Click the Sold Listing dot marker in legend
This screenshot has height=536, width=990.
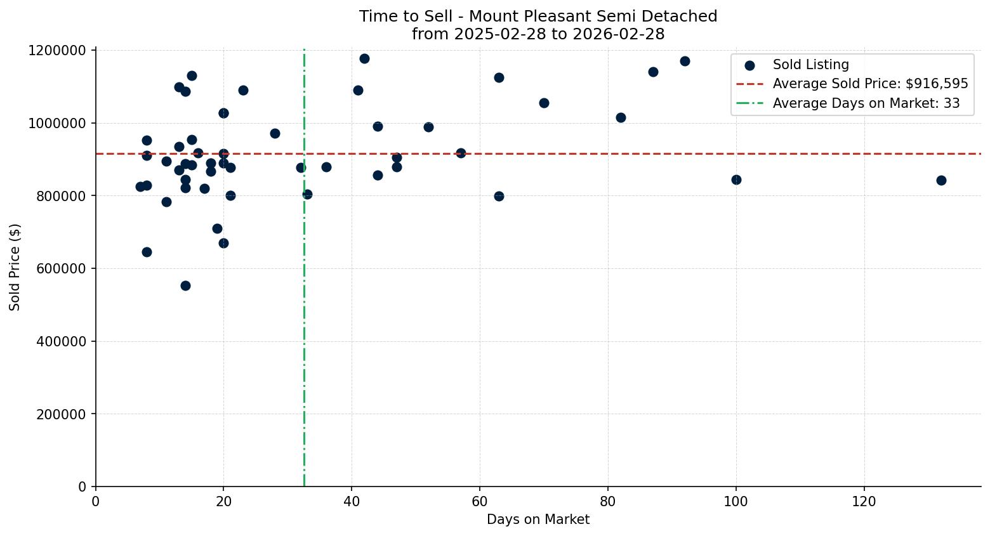[x=749, y=65]
